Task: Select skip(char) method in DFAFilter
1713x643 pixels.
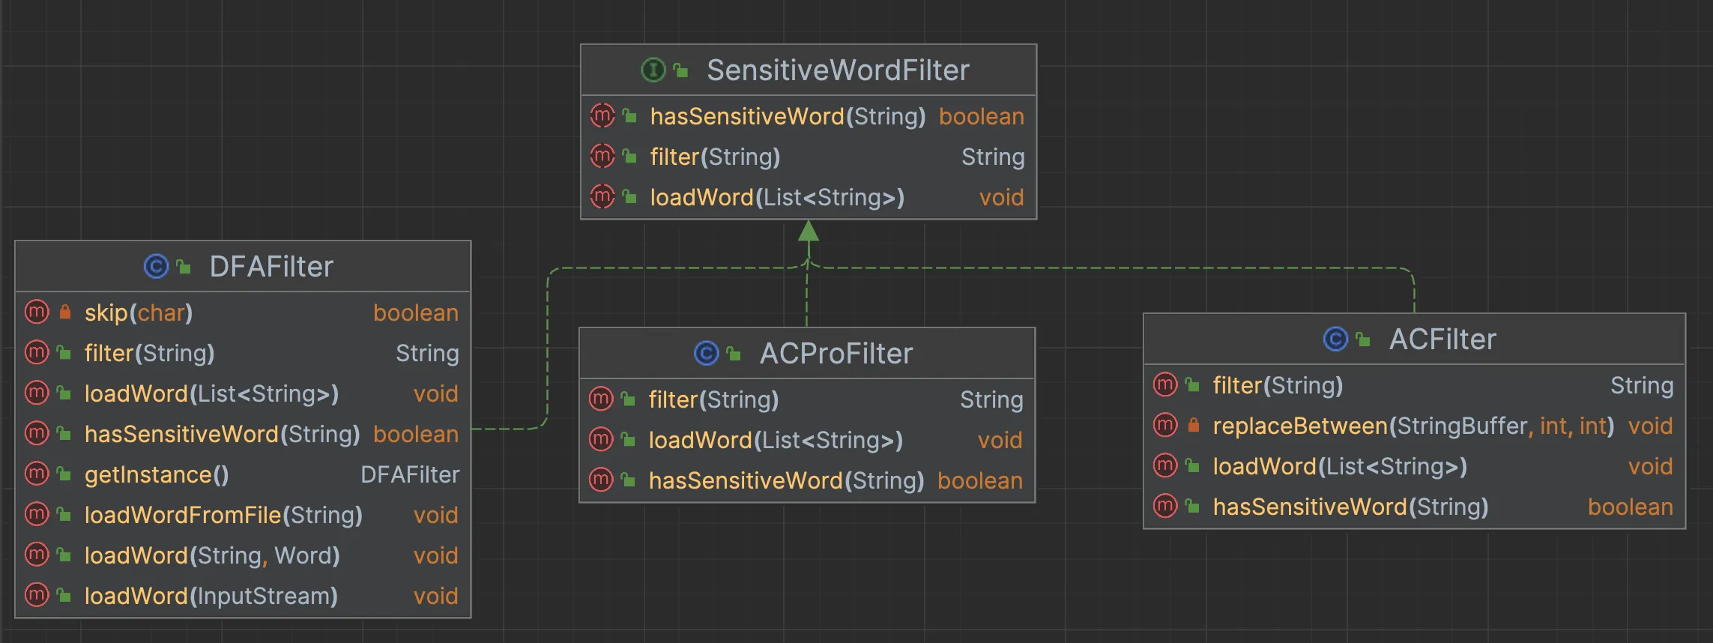Action: (139, 313)
